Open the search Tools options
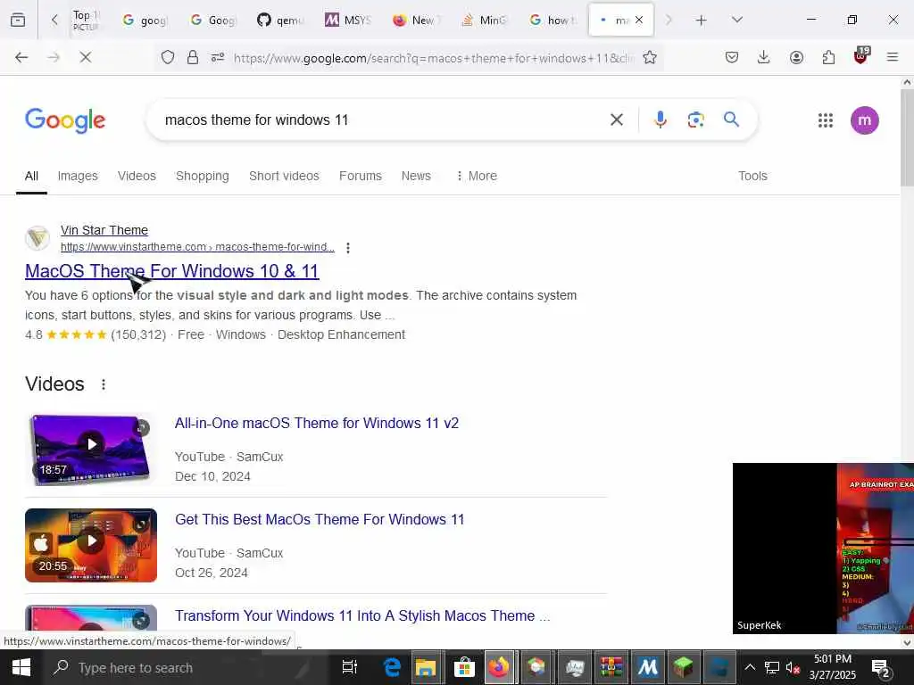Screen dimensions: 914x685 click(x=752, y=176)
